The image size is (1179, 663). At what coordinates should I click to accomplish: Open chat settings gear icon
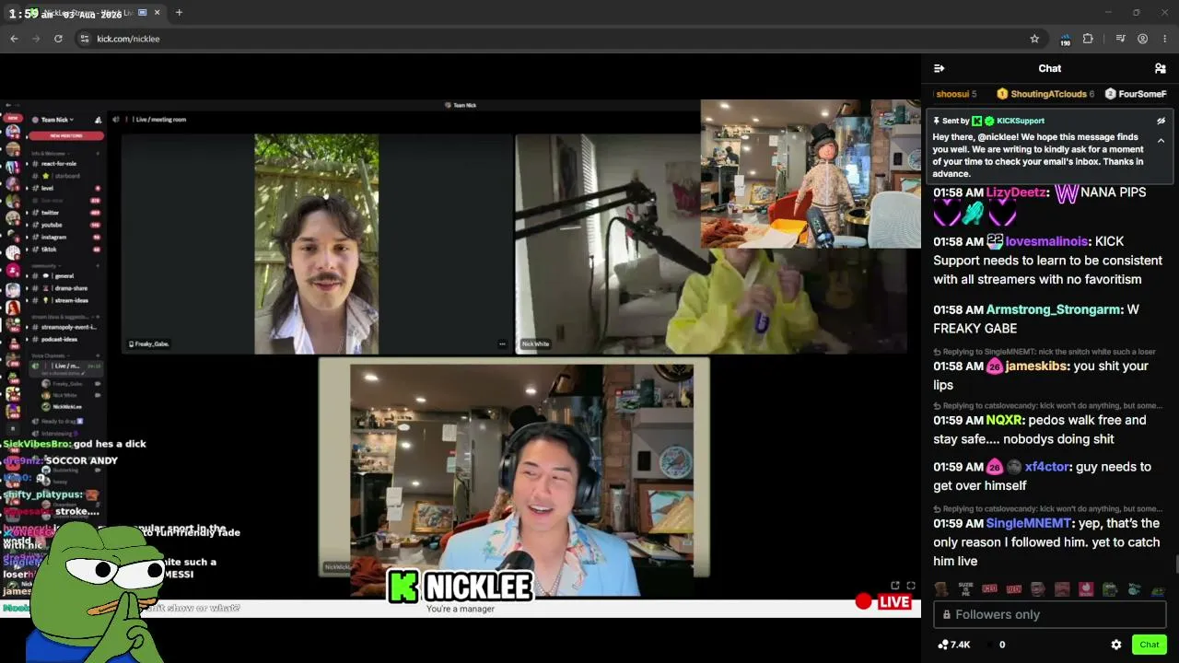(1116, 645)
